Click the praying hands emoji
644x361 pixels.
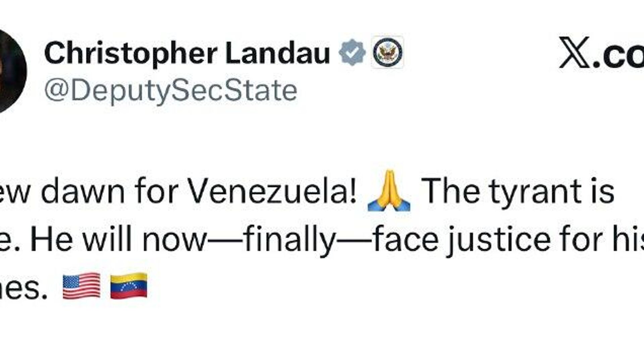[x=389, y=191]
